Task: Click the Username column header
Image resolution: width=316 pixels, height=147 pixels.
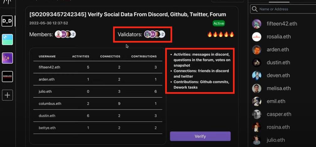Action: pos(47,57)
